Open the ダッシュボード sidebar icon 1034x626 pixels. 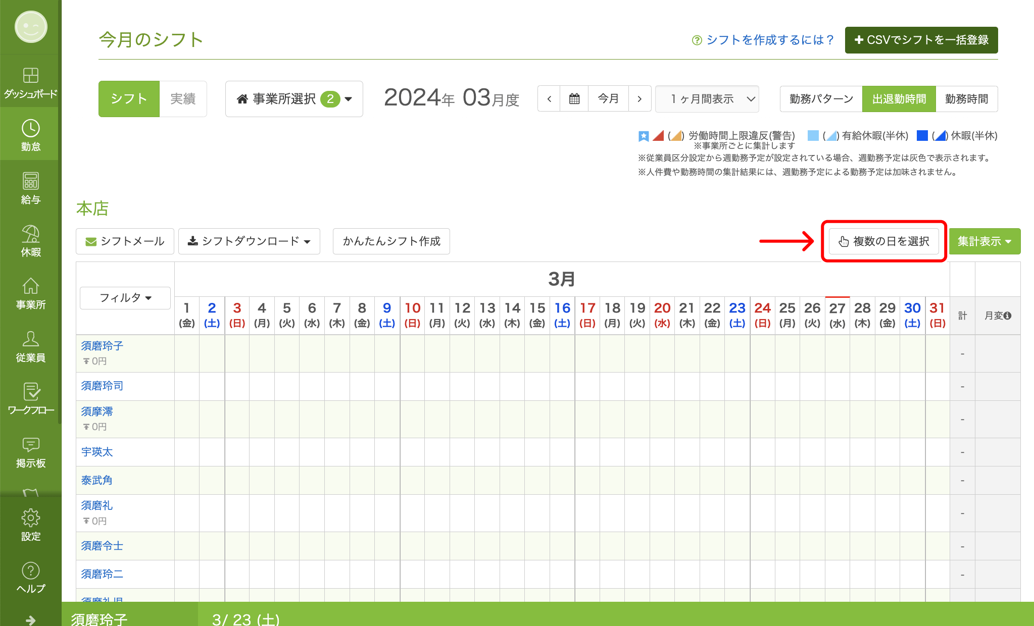(x=31, y=81)
